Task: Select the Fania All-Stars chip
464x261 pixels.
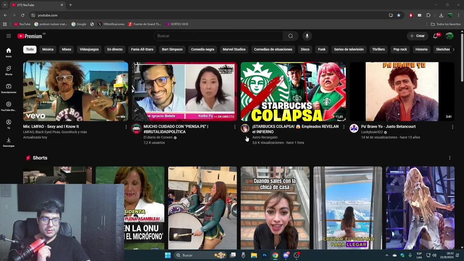Action: 142,49
